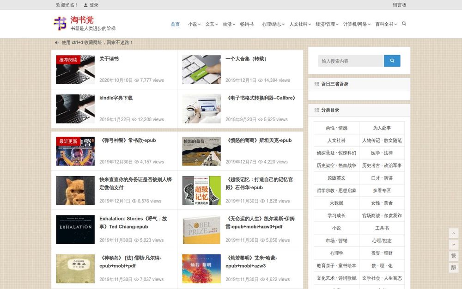
Task: Open the 《灿若黎明》艾米·哈蒙 post title
Action: point(251,262)
